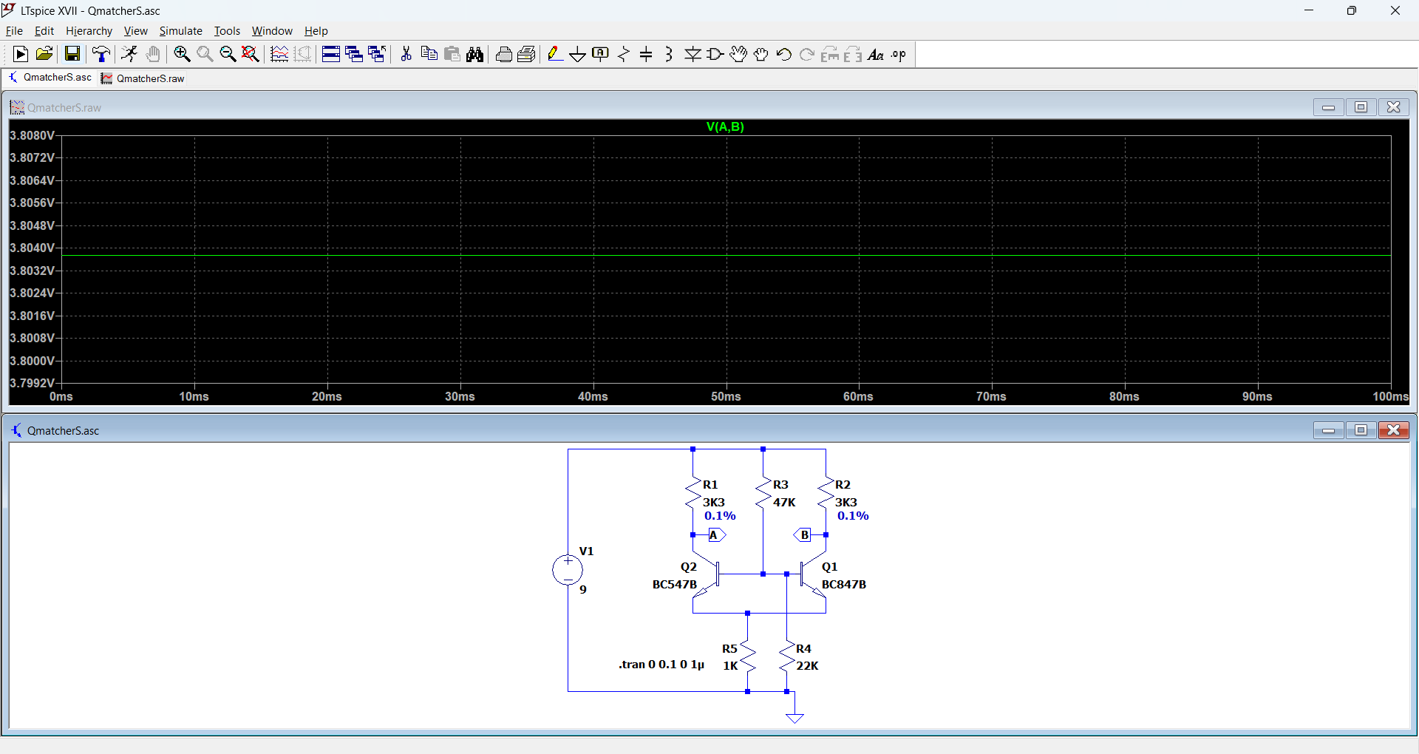Click the net label A flag
Image resolution: width=1419 pixels, height=754 pixels.
coord(716,535)
